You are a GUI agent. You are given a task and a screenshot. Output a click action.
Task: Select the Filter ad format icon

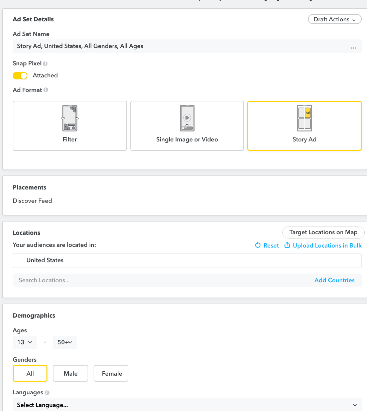(70, 118)
